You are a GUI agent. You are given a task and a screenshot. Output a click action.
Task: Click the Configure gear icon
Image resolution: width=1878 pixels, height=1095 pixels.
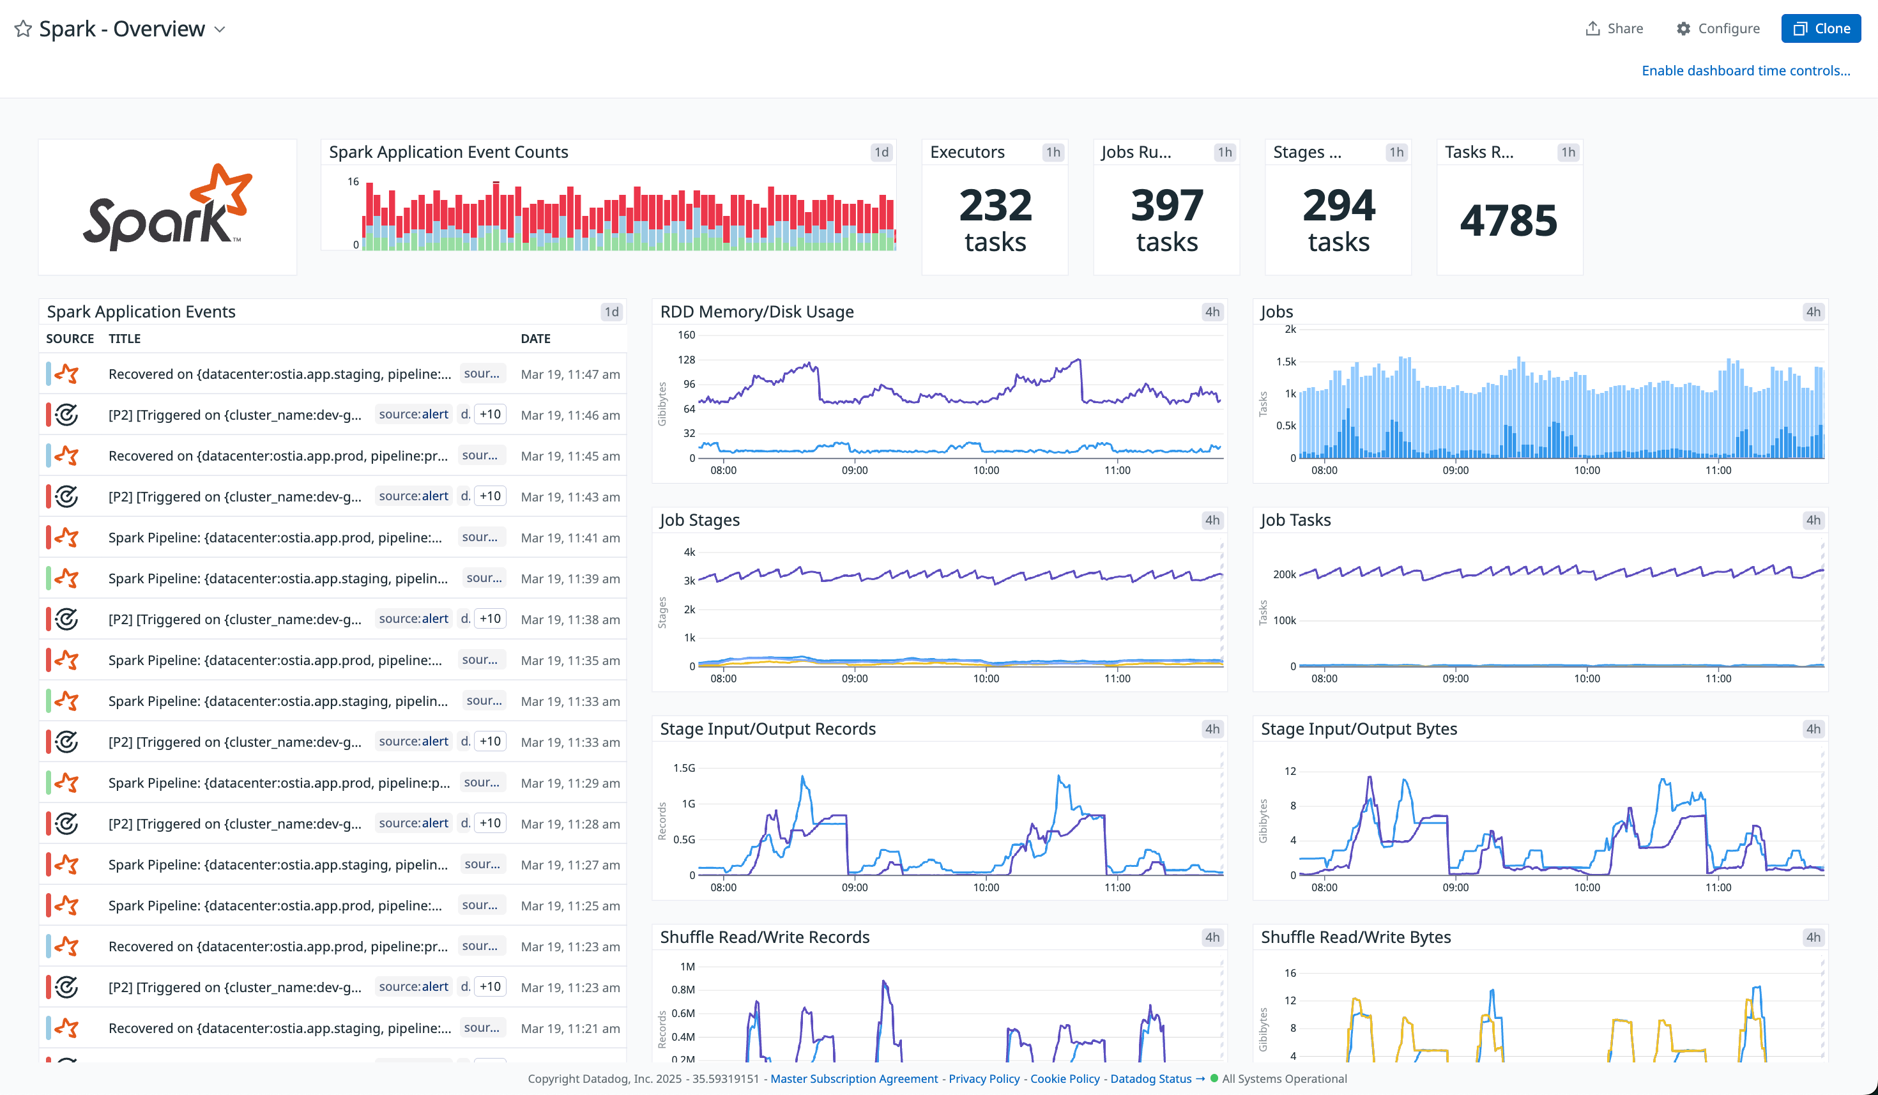[1684, 28]
